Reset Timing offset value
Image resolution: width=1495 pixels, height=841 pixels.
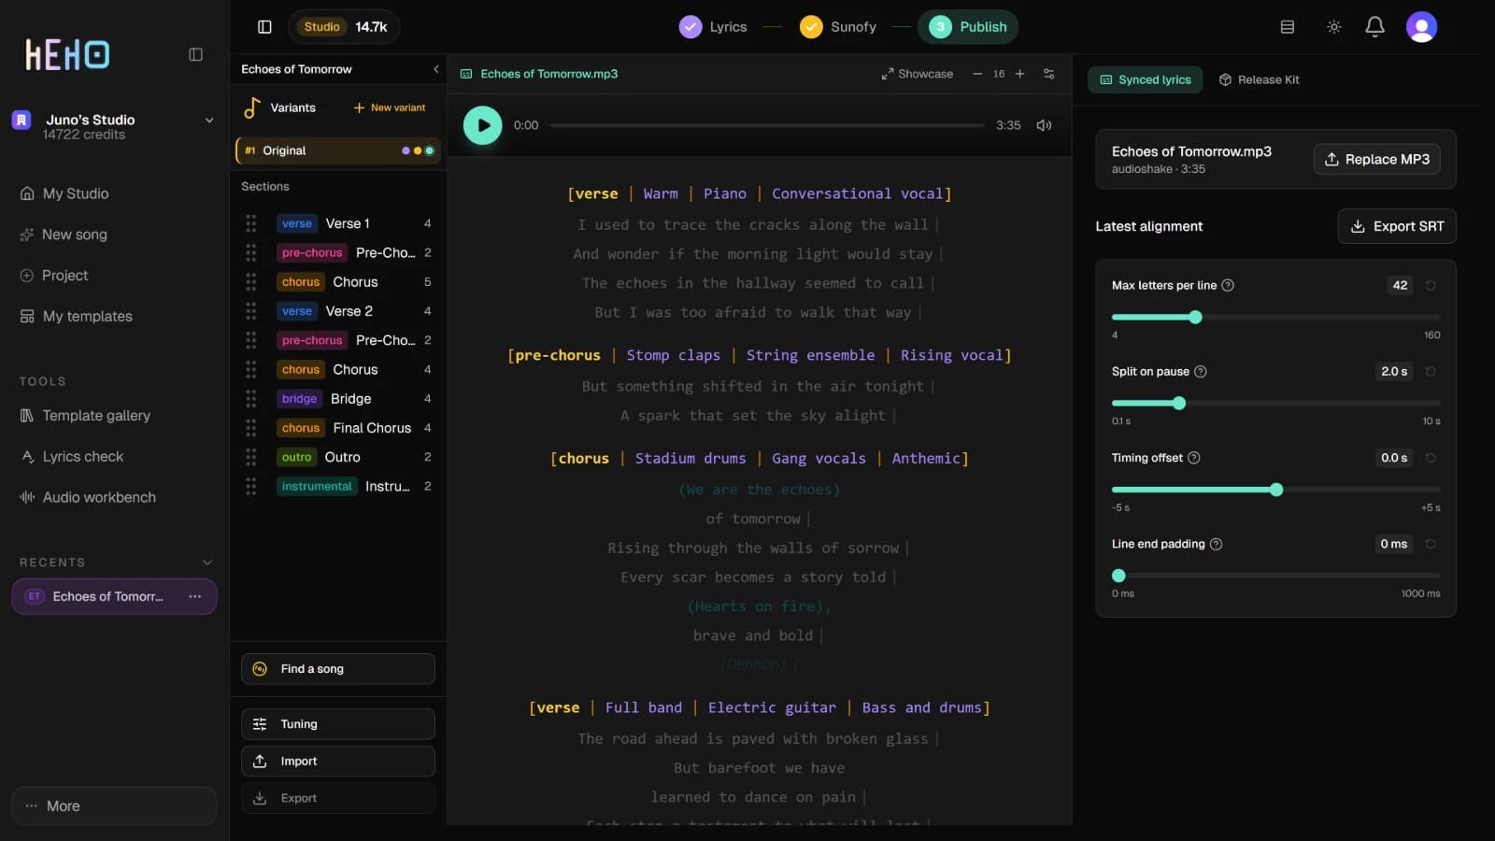coord(1430,458)
